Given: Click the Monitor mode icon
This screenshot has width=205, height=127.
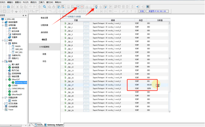Looking at the screenshot, I should click(x=96, y=7).
